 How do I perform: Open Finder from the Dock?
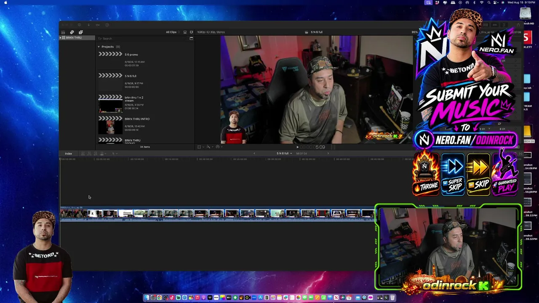point(147,298)
